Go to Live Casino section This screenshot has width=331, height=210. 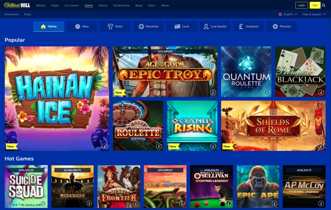(x=71, y=5)
